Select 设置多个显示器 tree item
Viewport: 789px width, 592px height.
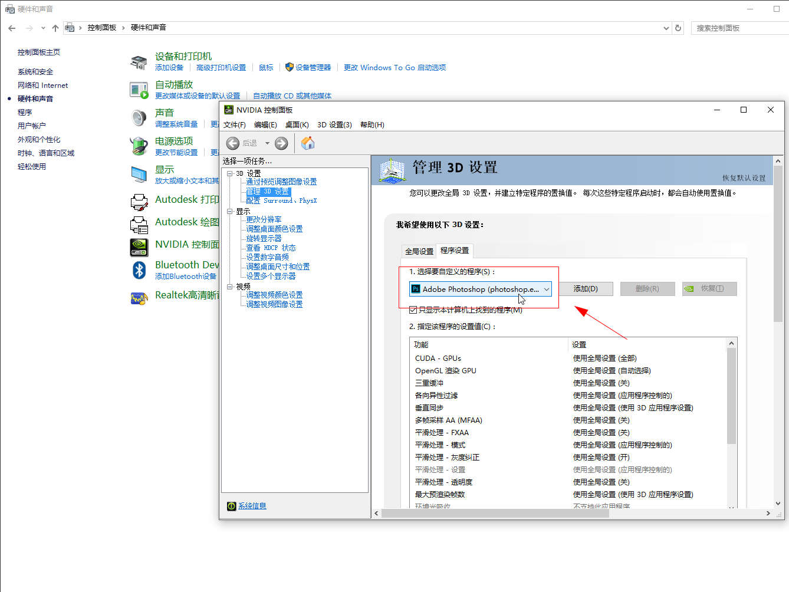[271, 276]
